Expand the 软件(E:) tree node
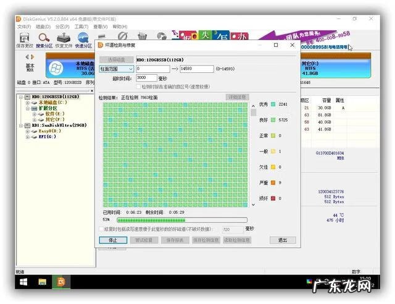This screenshot has width=395, height=304. (35, 114)
